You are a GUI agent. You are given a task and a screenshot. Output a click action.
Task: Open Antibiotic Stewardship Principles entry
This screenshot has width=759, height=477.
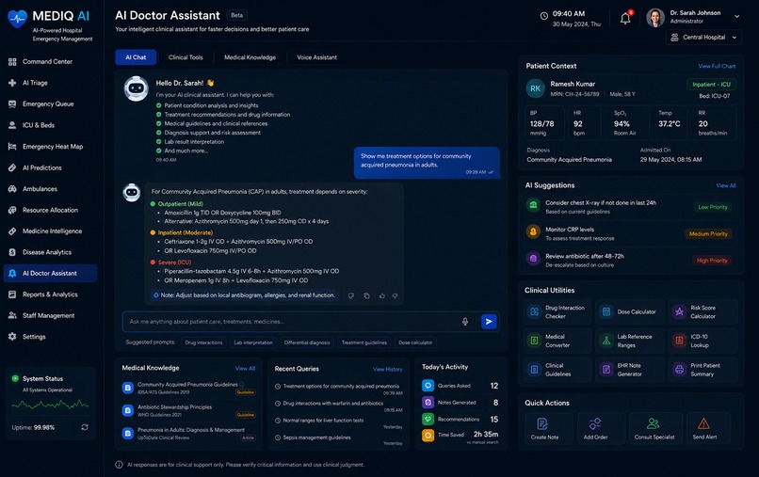click(x=188, y=411)
